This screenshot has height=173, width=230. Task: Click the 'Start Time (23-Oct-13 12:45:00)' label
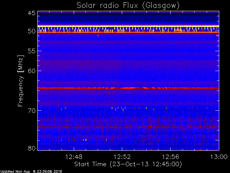(x=128, y=164)
